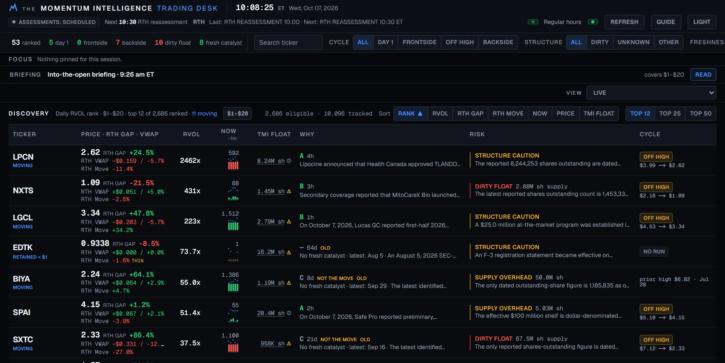
Task: Open the SPAI volume sparkline showing 55
Action: coord(233,316)
